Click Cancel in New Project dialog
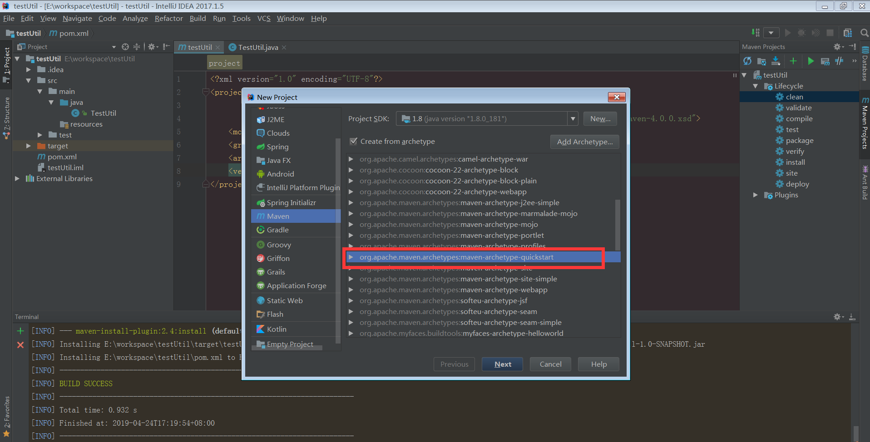 [x=550, y=364]
